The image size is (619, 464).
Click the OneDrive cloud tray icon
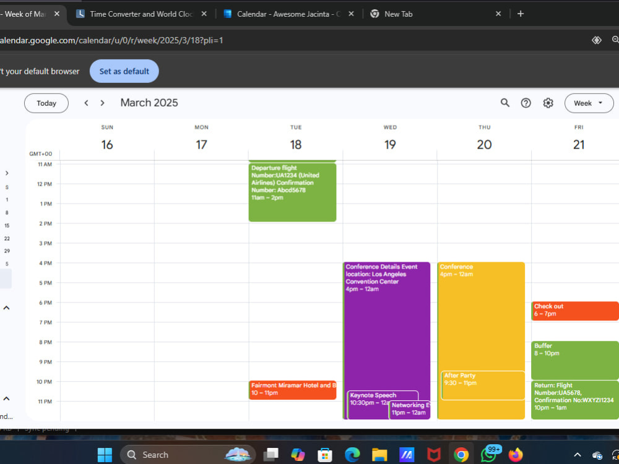[597, 455]
